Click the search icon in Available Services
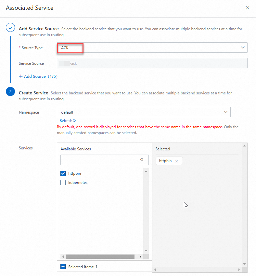256x276 pixels. tap(142, 160)
